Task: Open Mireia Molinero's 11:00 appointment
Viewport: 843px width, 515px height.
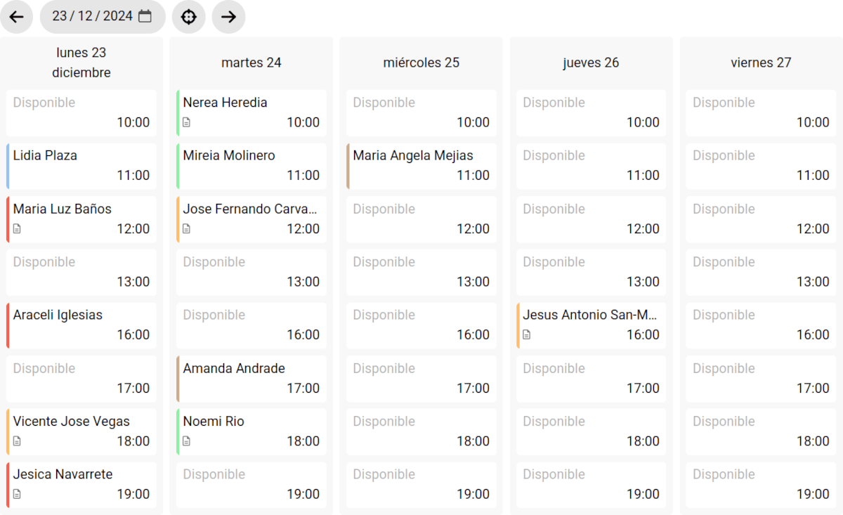Action: click(251, 166)
